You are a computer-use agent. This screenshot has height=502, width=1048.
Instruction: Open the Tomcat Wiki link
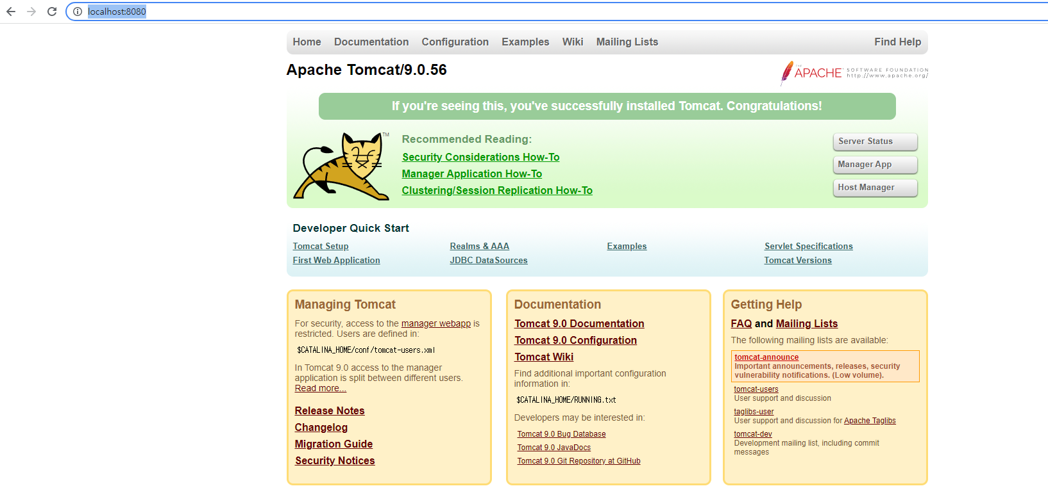(x=544, y=357)
